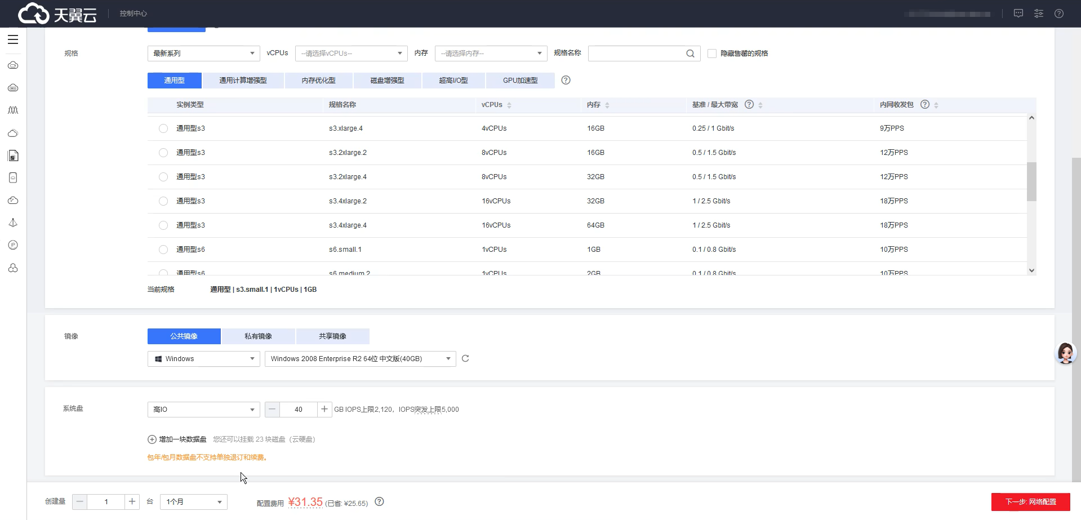Switch to the 私有镜像 image tab
Viewport: 1081px width, 520px height.
click(x=258, y=336)
